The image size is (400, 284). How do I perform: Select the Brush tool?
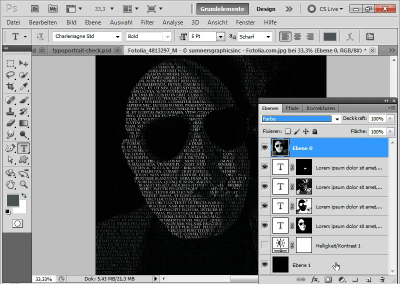(x=23, y=100)
